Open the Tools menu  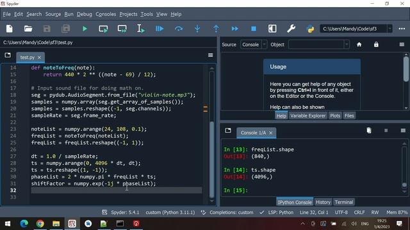pos(147,14)
